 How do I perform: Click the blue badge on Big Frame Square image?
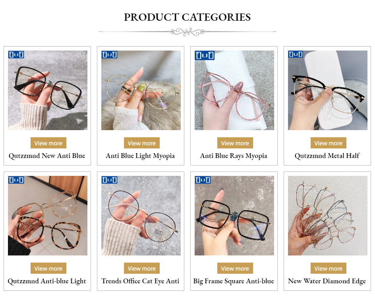203,180
